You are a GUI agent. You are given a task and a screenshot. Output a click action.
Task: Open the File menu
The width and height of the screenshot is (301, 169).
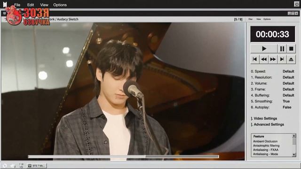[x=17, y=5]
